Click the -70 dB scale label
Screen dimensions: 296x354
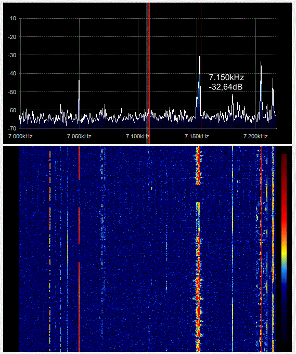pyautogui.click(x=12, y=128)
